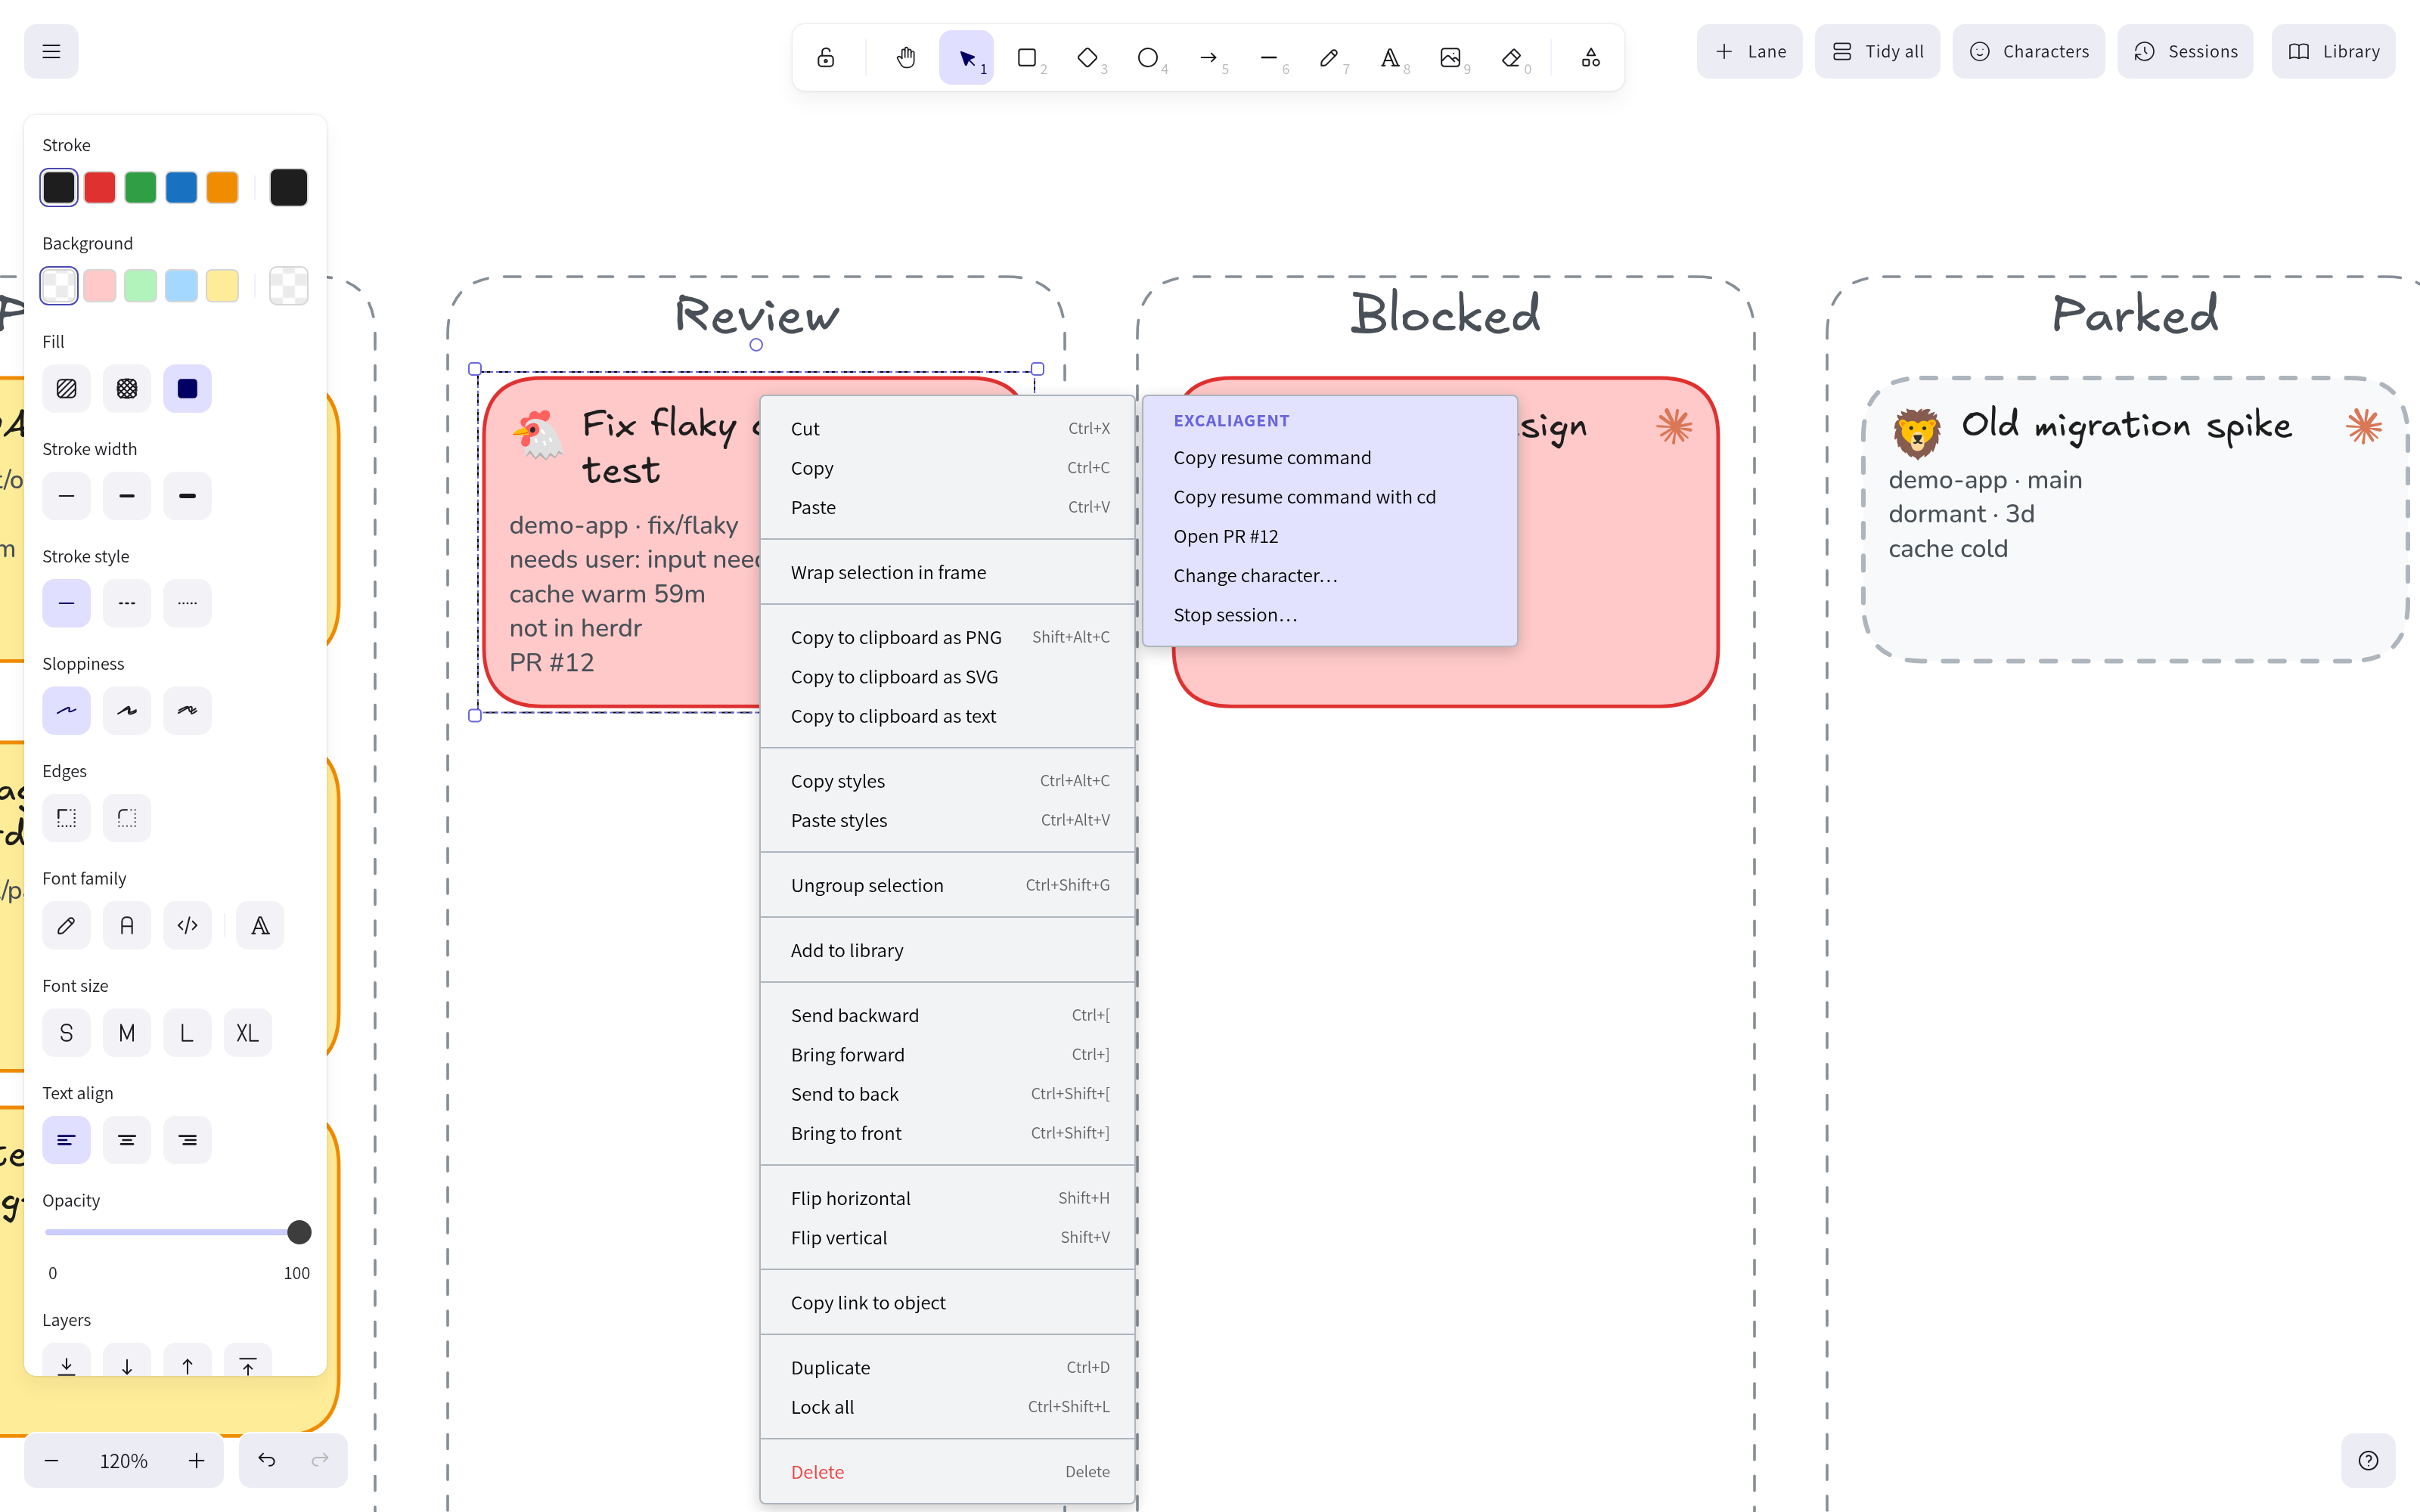Open the hamburger main menu
The height and width of the screenshot is (1512, 2420).
[51, 51]
